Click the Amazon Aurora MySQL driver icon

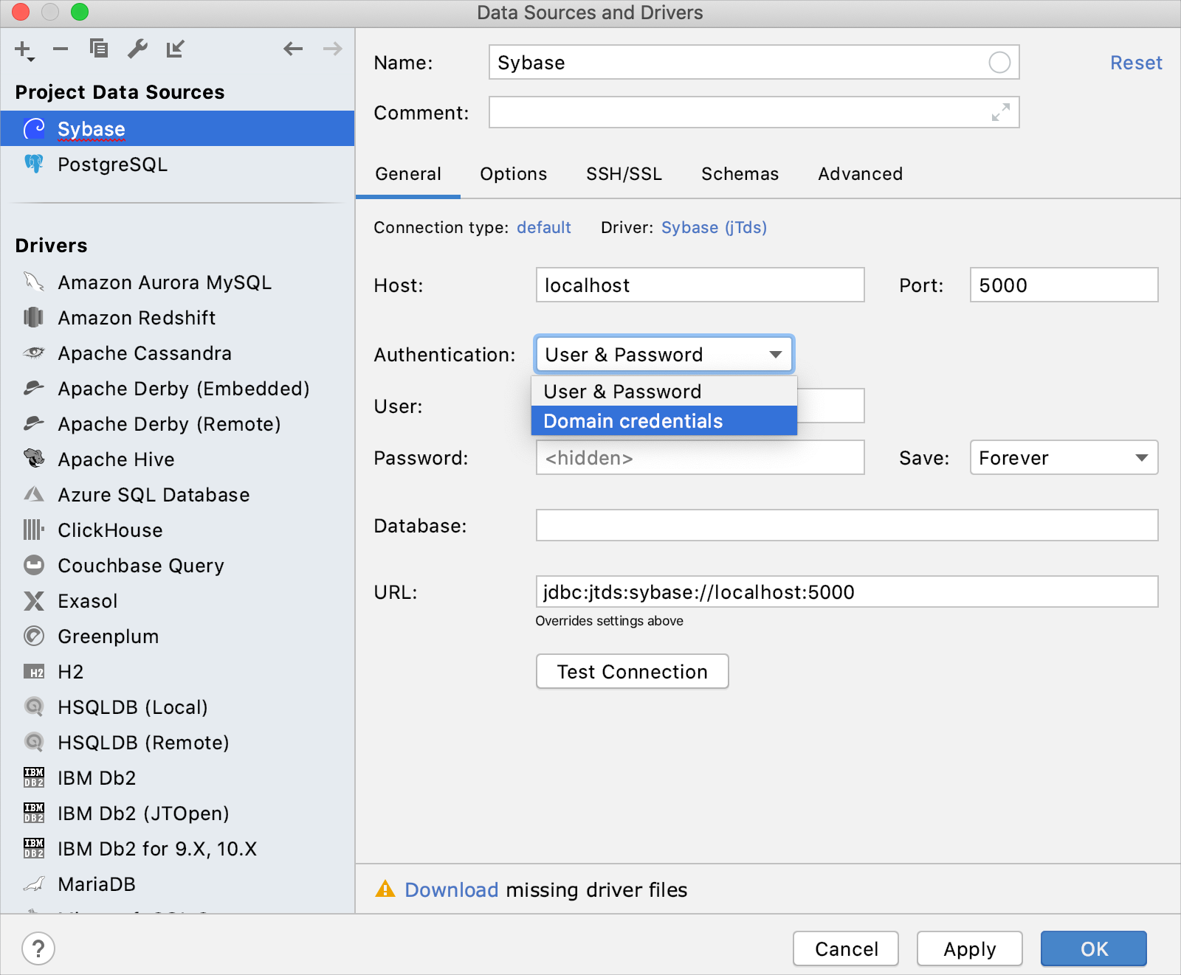point(34,282)
